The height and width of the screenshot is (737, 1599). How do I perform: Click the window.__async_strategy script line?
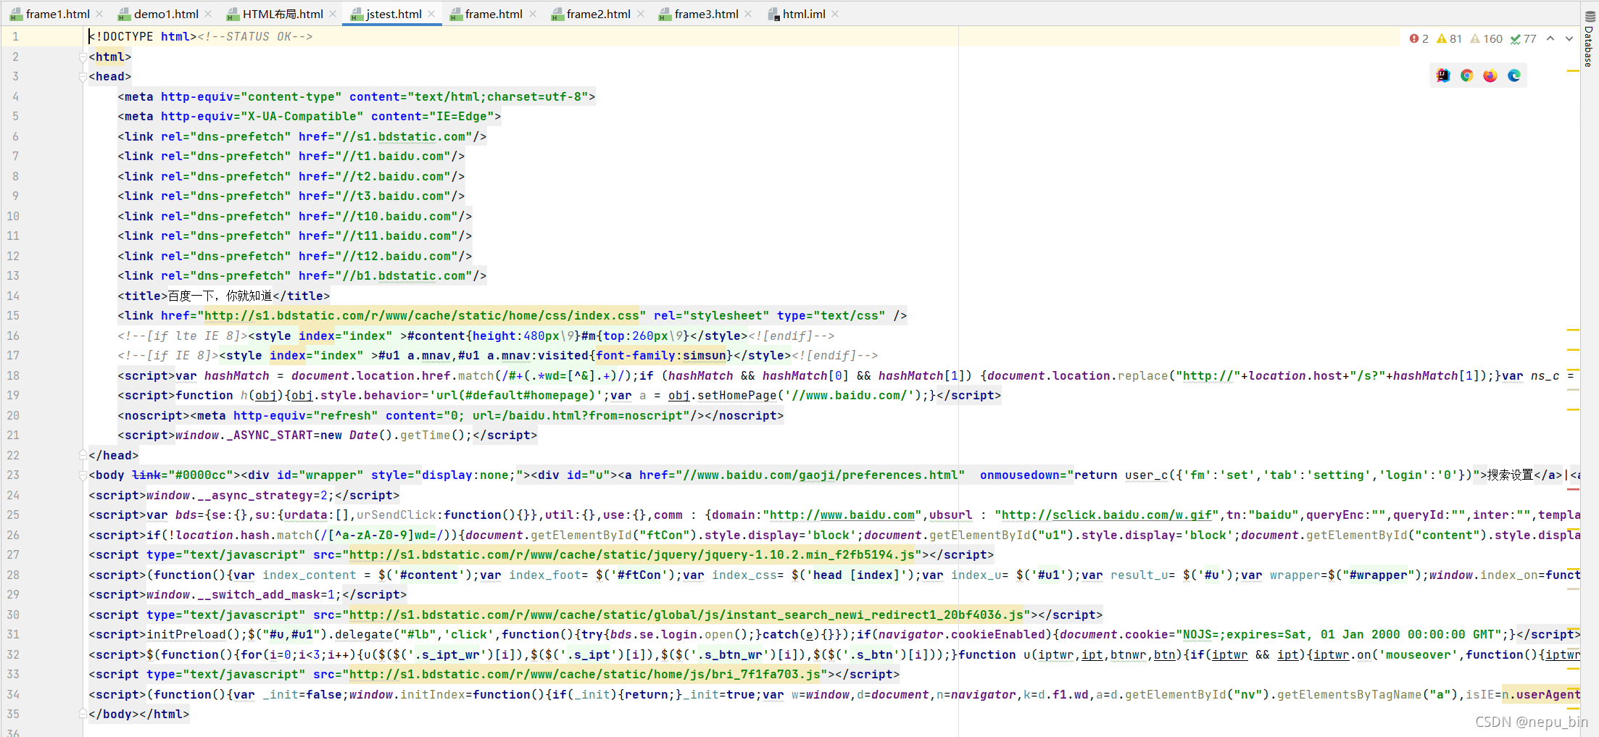[244, 495]
